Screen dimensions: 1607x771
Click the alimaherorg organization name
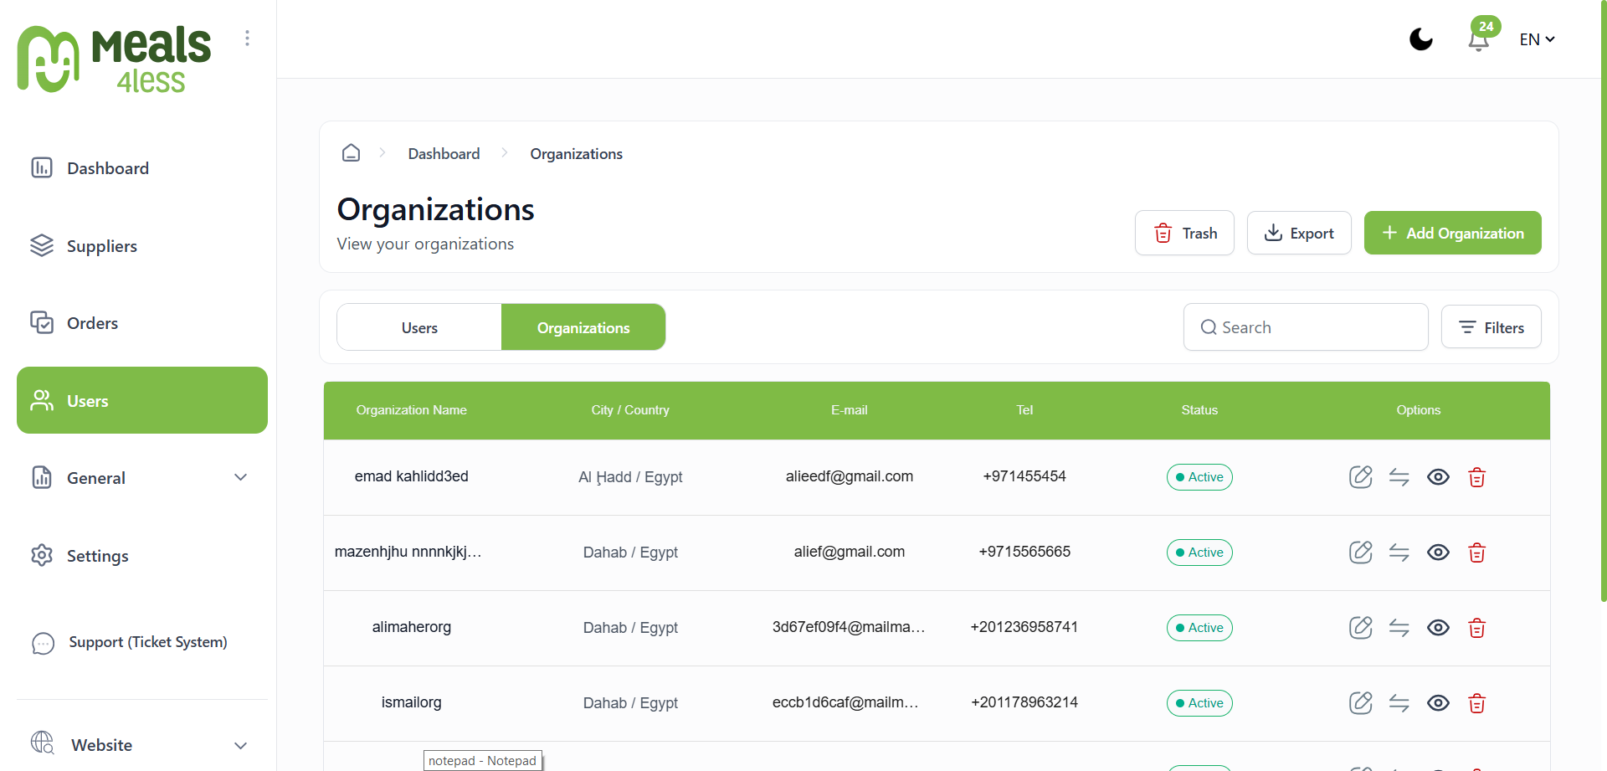411,627
